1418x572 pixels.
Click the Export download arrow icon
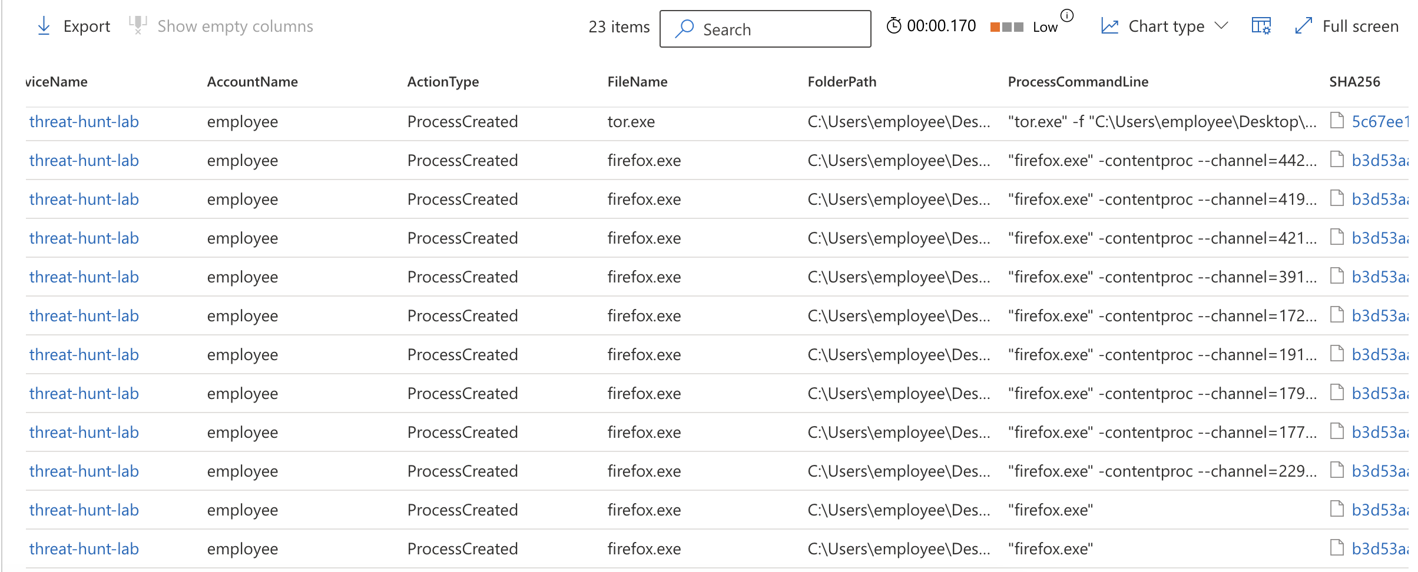tap(44, 26)
